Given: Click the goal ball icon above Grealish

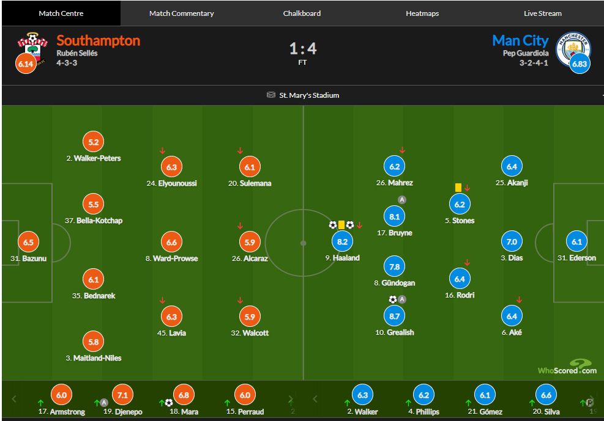Looking at the screenshot, I should pos(393,299).
